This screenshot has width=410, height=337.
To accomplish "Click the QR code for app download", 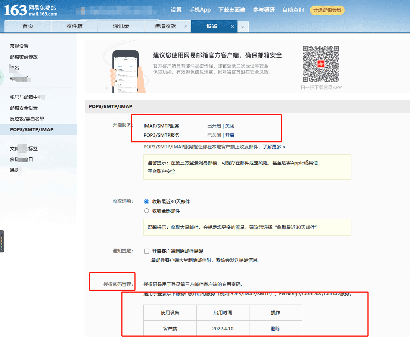I will pos(321,64).
